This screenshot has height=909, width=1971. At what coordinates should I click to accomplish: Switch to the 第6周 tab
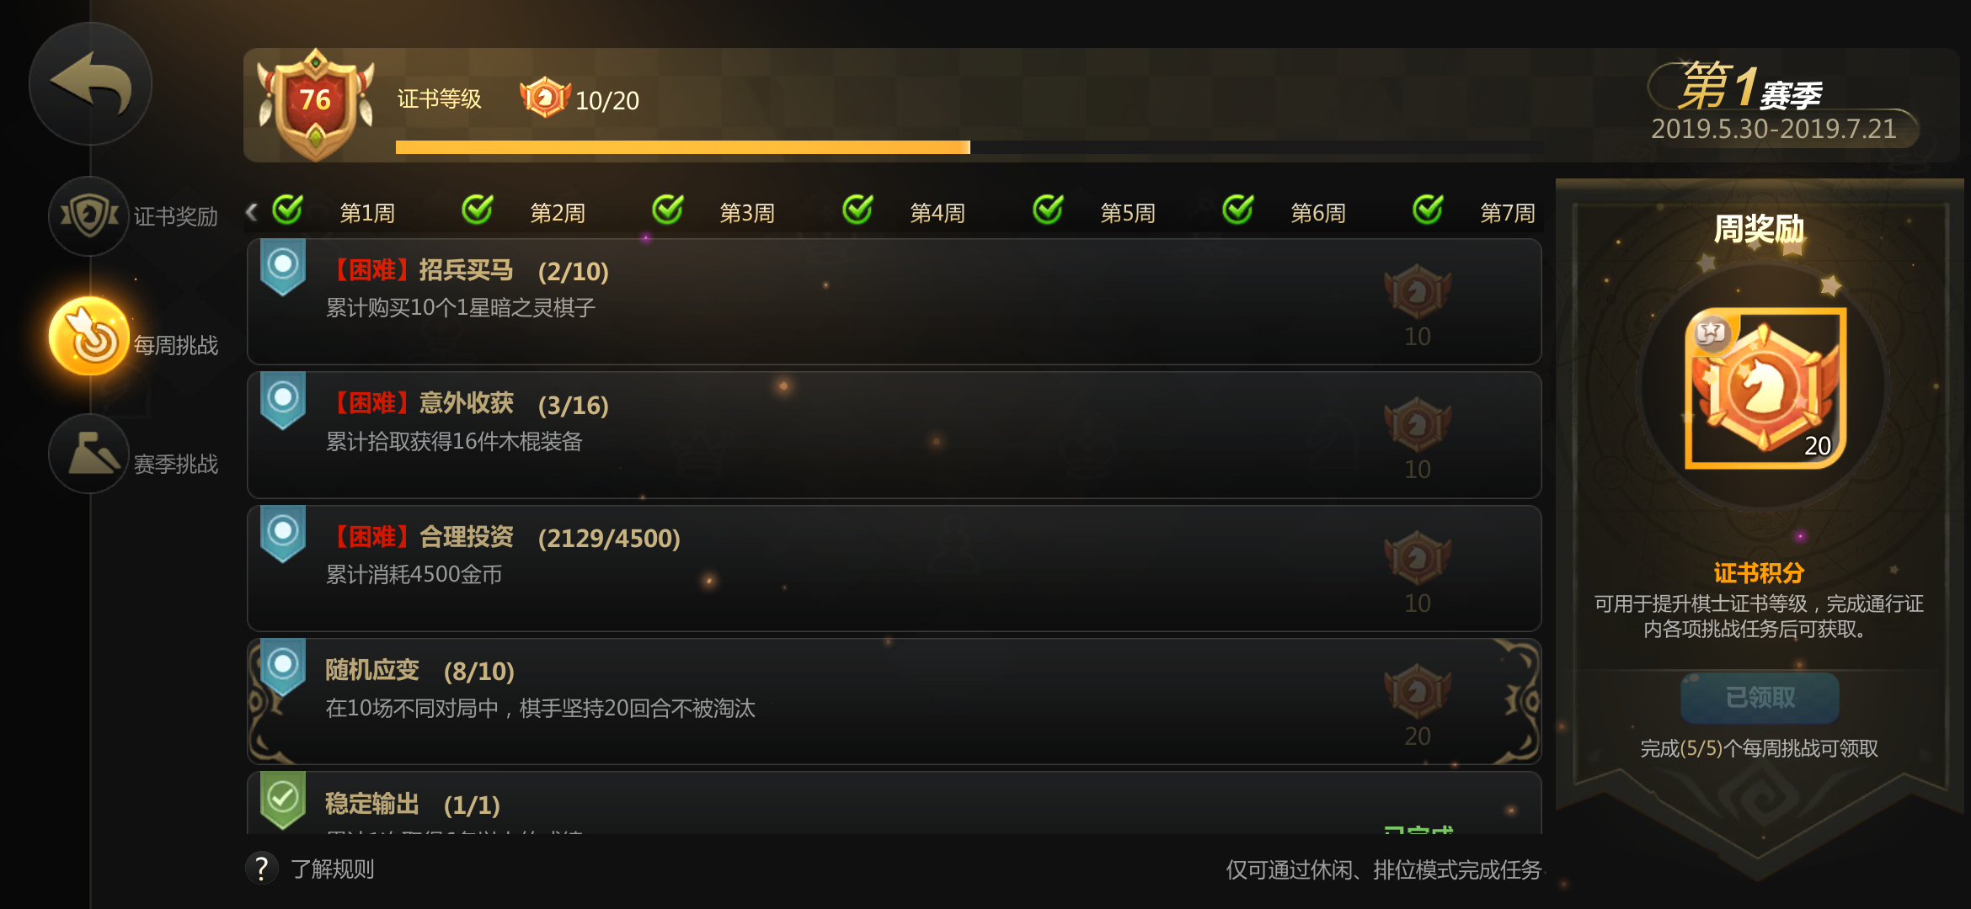click(x=1318, y=212)
